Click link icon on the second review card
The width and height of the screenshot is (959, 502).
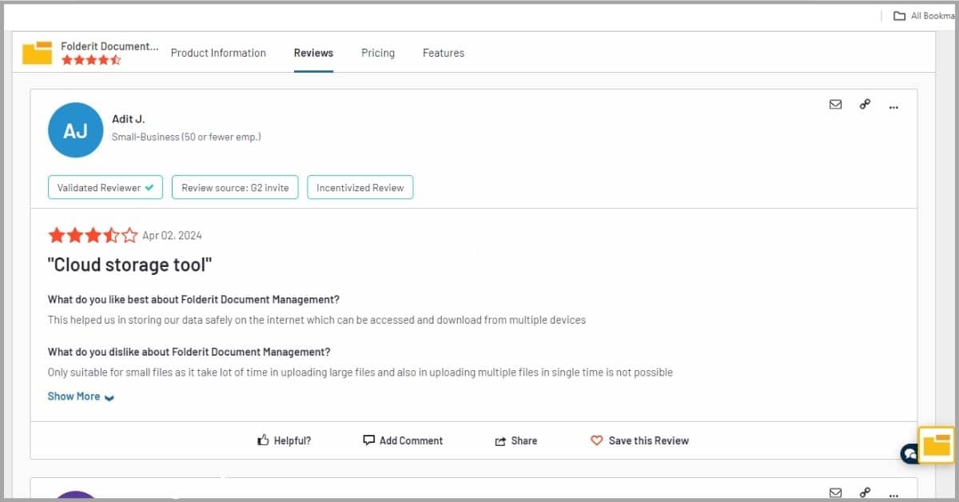(x=865, y=492)
